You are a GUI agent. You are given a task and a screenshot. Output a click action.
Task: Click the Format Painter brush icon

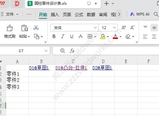point(10,28)
